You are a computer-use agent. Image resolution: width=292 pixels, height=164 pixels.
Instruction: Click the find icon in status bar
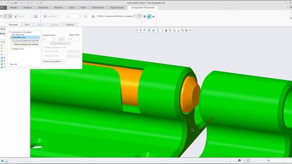(240, 160)
